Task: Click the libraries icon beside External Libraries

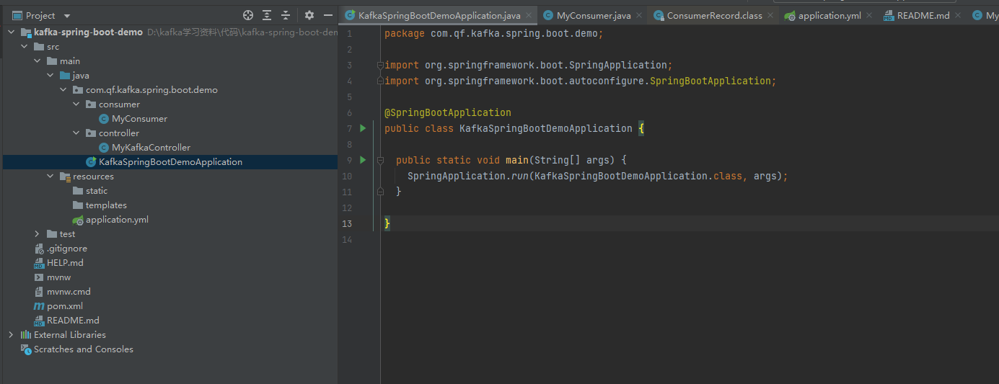Action: coord(26,335)
